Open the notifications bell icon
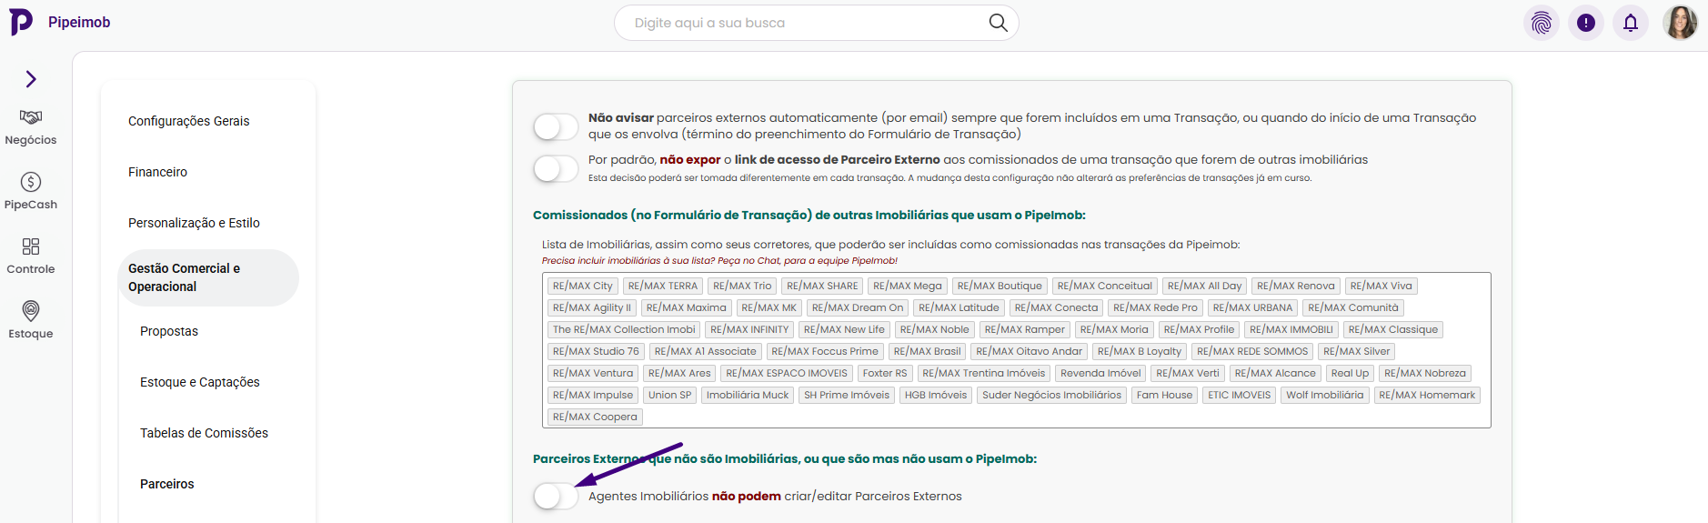 tap(1631, 23)
